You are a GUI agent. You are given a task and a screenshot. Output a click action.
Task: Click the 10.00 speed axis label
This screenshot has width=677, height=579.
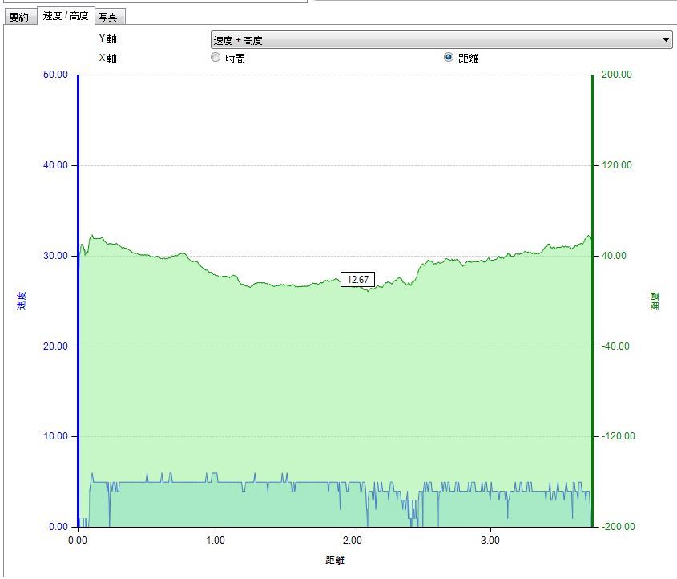(x=56, y=436)
